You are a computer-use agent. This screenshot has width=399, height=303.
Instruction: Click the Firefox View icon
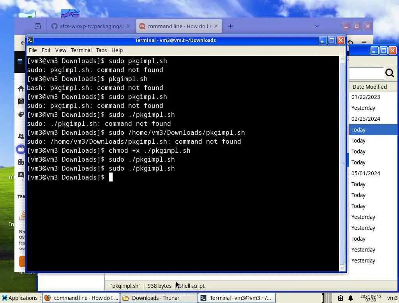[x=38, y=26]
